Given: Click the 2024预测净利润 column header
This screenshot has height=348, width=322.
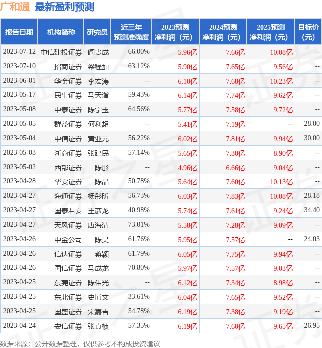Looking at the screenshot, I should [x=223, y=32].
